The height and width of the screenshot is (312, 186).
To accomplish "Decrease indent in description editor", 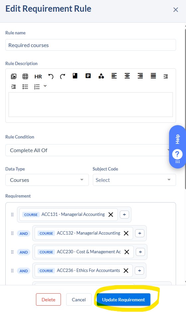I will [x=166, y=76].
